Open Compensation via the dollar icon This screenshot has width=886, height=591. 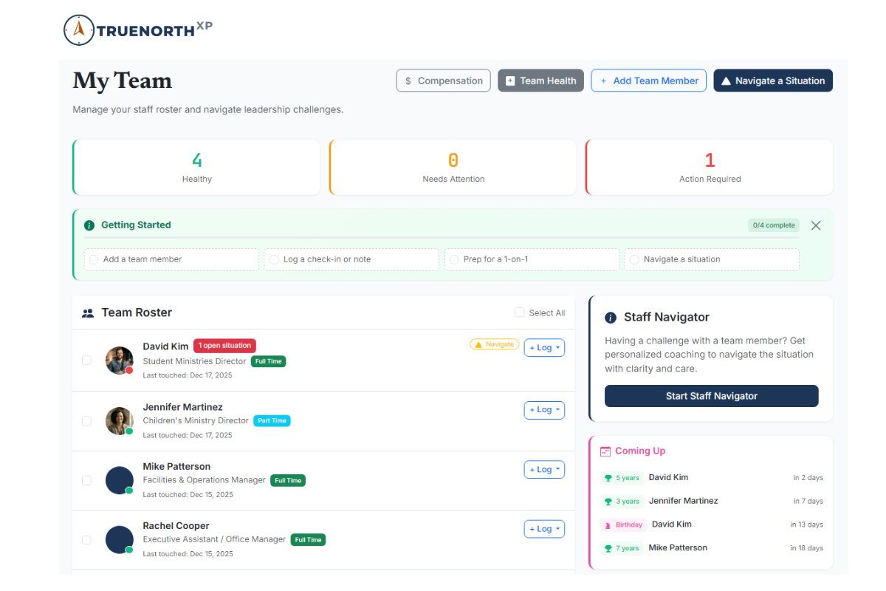(x=408, y=81)
